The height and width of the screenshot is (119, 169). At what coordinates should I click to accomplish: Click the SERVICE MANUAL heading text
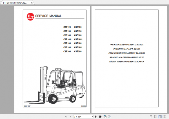coord(48,16)
